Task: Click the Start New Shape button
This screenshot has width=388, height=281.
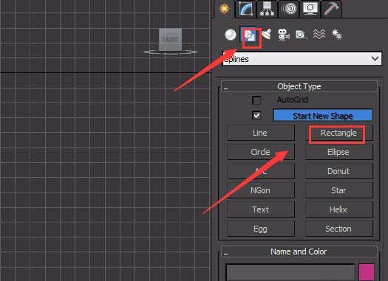Action: pos(323,116)
